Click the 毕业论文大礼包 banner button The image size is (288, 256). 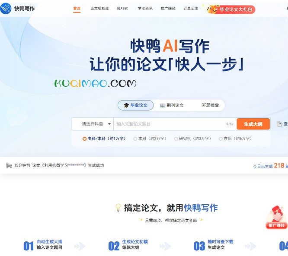point(231,9)
